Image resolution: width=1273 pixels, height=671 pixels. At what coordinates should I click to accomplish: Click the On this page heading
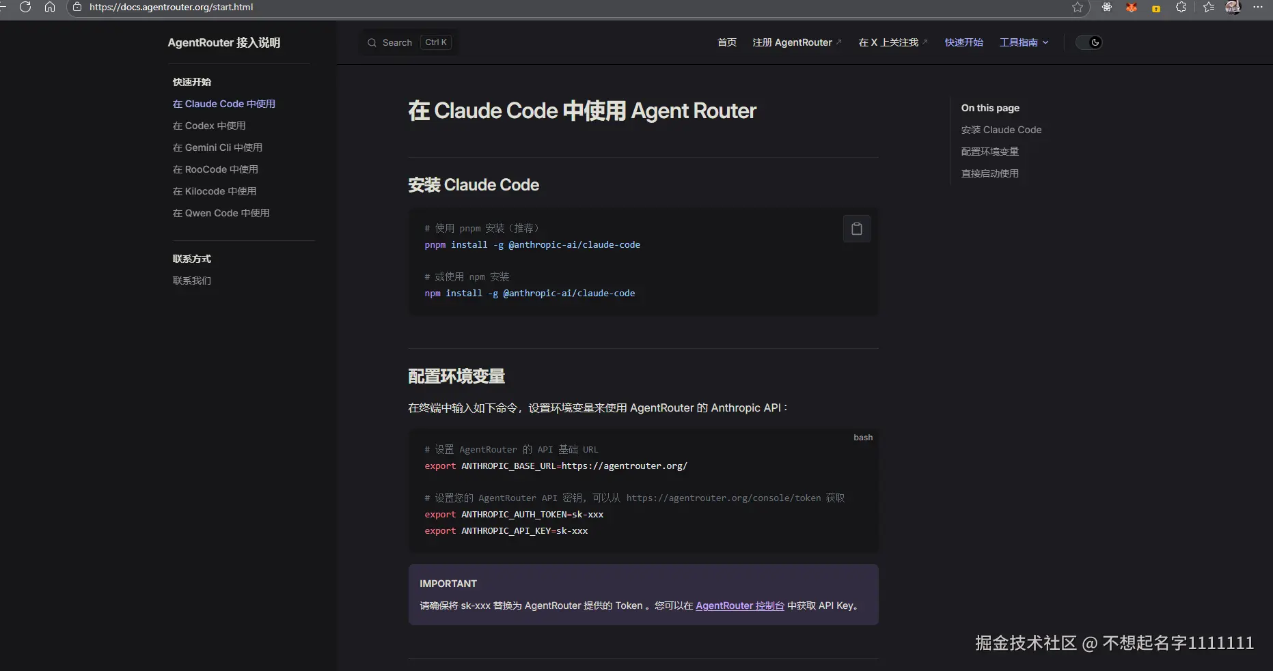click(x=990, y=108)
